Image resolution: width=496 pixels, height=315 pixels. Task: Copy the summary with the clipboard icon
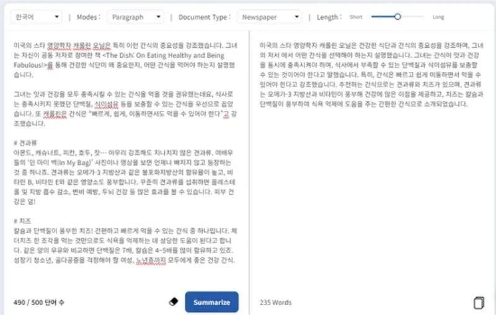click(x=479, y=303)
